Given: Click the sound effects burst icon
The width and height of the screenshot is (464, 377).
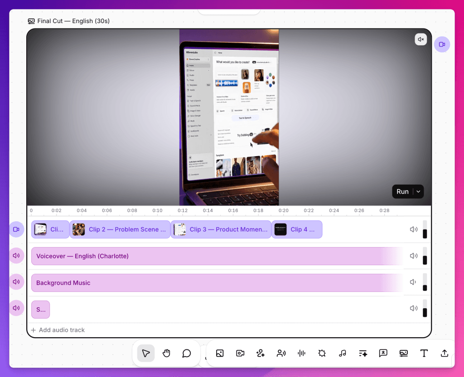Looking at the screenshot, I should point(322,353).
